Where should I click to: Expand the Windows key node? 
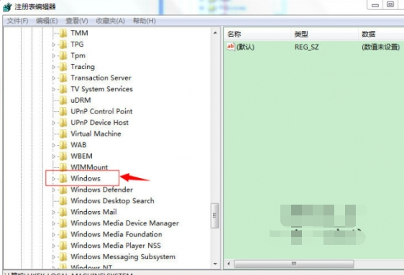(54, 179)
